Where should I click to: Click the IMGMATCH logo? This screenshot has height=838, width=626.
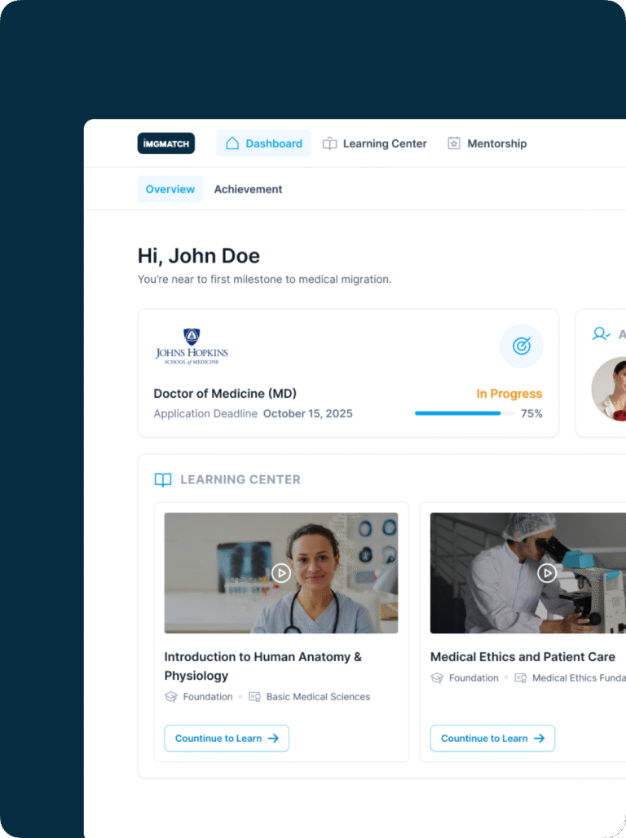pyautogui.click(x=165, y=143)
